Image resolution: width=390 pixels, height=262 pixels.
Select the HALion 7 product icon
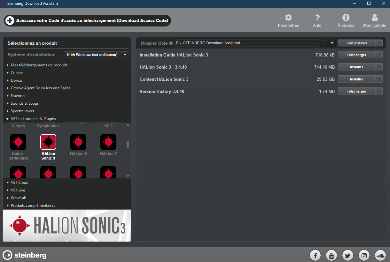108,142
